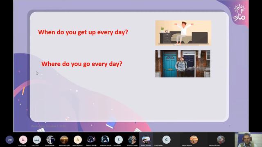Click the highlighted active speaker avatar tile
The image size is (262, 147).
point(146,140)
